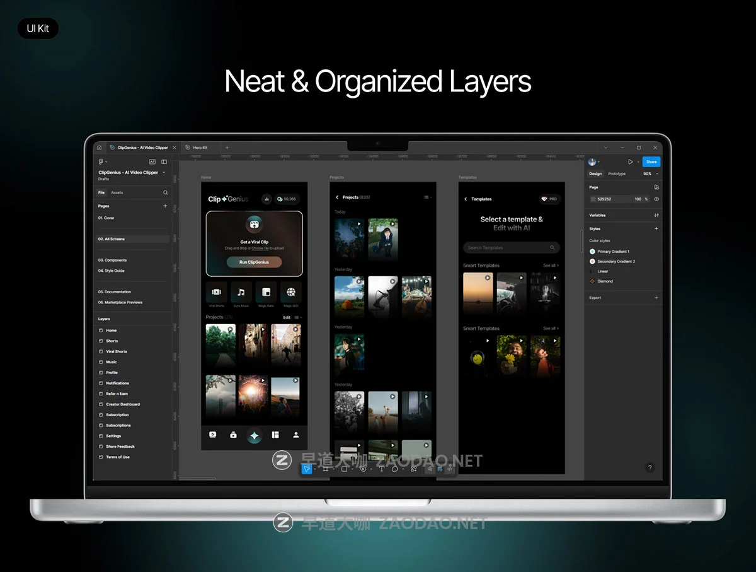Image resolution: width=756 pixels, height=572 pixels.
Task: Switch to the Assets tab
Action: (x=117, y=192)
